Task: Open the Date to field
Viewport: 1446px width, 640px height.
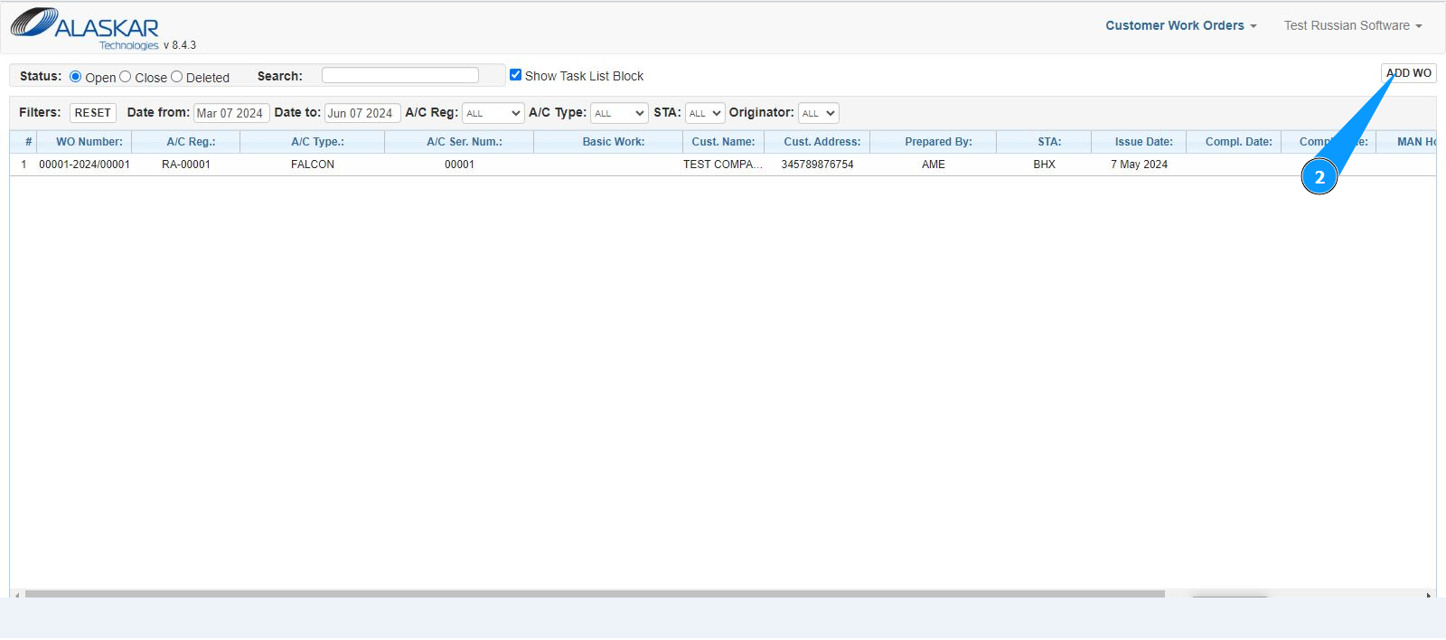Action: point(362,113)
